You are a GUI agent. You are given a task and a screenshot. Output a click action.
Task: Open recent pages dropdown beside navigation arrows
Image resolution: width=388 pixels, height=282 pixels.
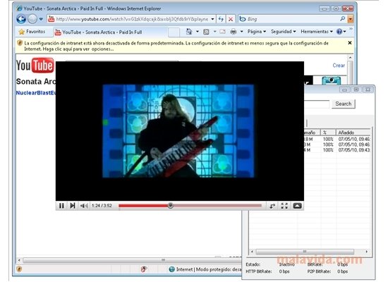(x=41, y=19)
